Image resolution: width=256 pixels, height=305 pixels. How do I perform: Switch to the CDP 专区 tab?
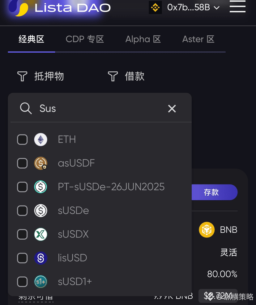85,39
